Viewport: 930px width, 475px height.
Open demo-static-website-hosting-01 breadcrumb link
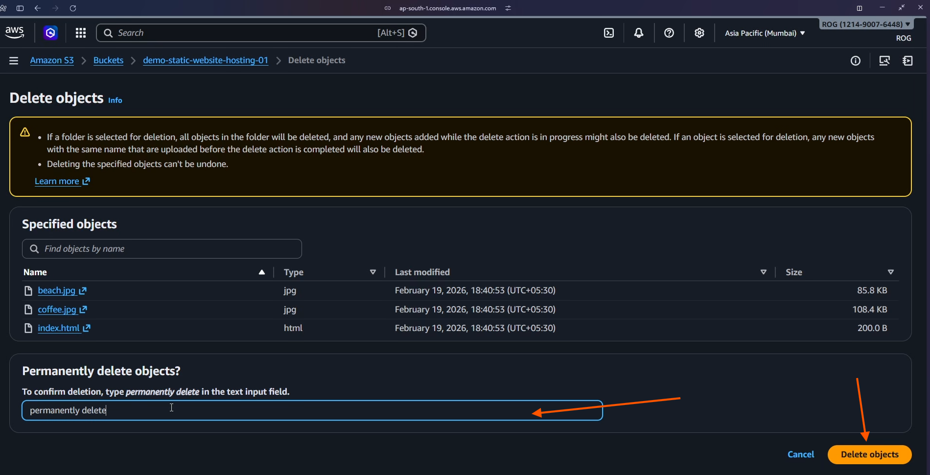(206, 60)
